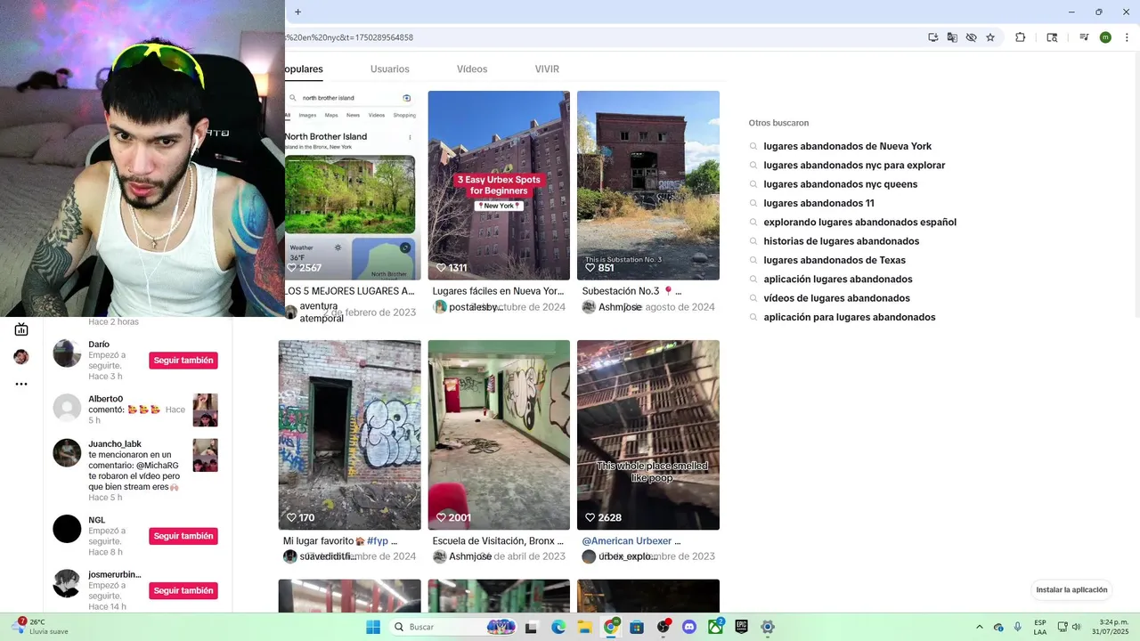Open 'This whole place smelled' video
1140x641 pixels.
(x=648, y=435)
